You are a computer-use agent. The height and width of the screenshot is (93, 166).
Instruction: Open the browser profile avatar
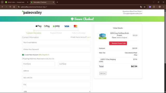160,7
